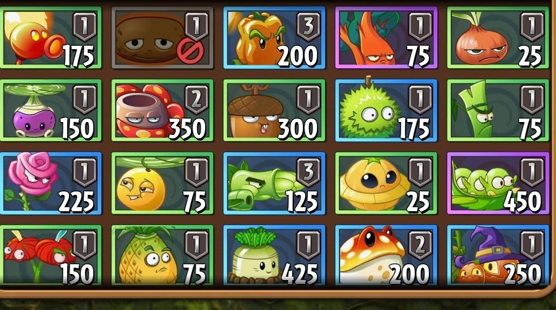This screenshot has width=556, height=310.
Task: Choose the pink rose plant costing 225
Action: point(50,184)
